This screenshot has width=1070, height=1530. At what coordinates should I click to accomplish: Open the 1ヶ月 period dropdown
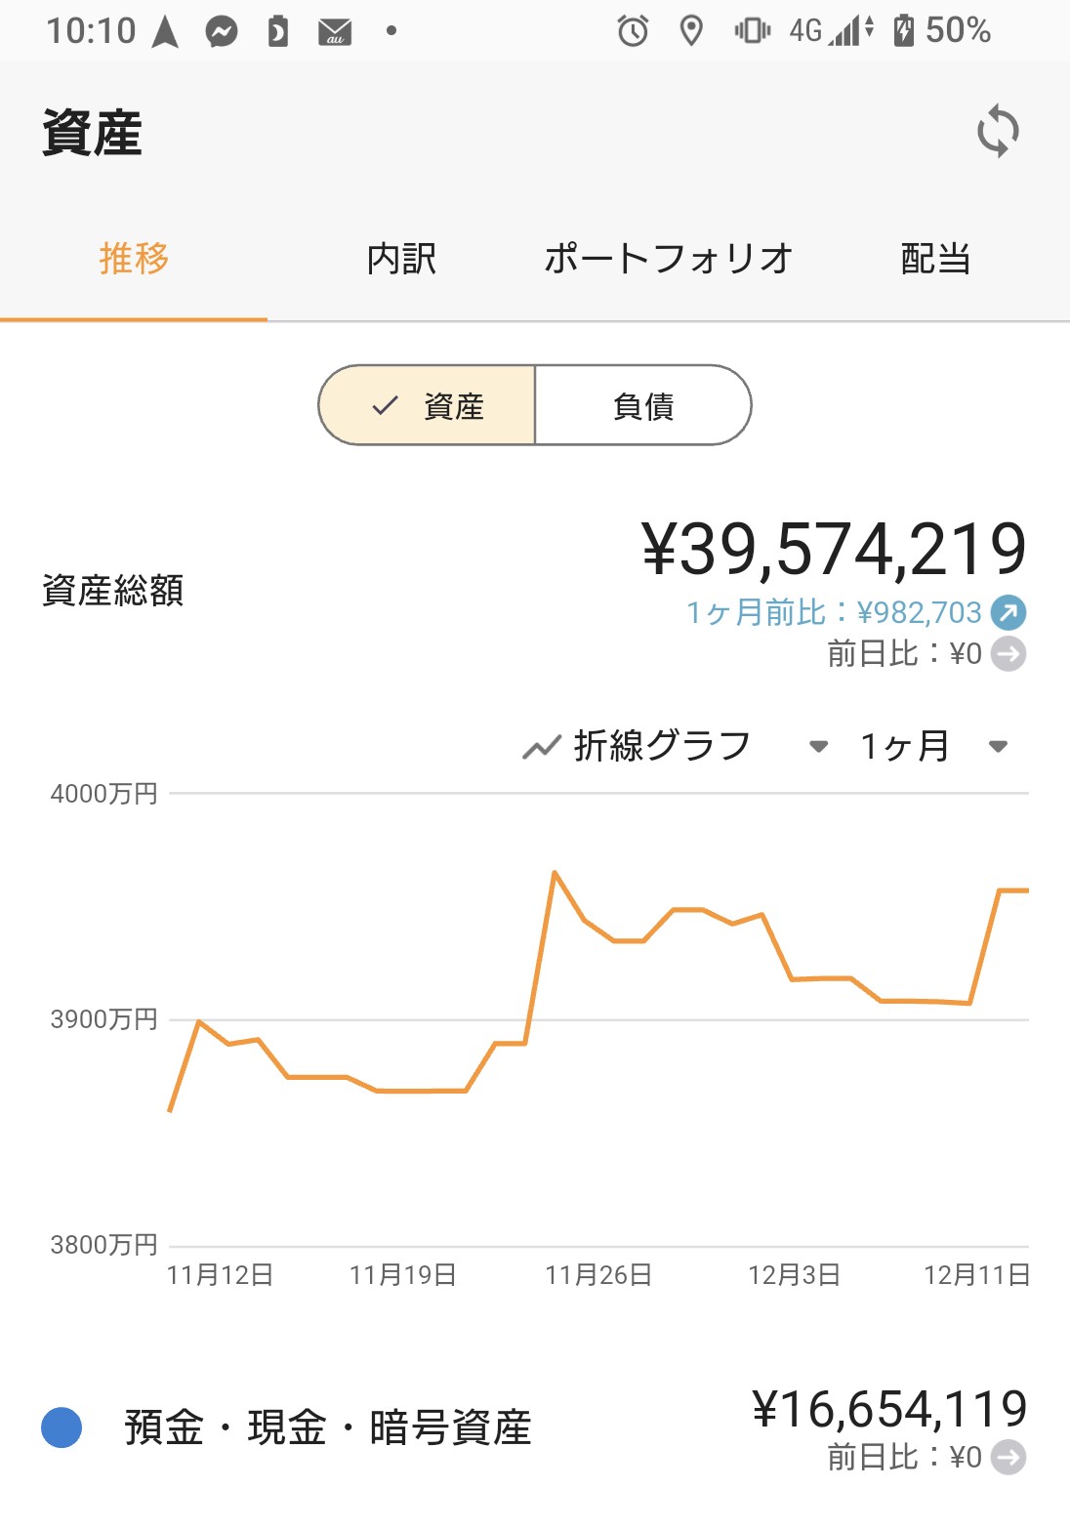pyautogui.click(x=997, y=747)
